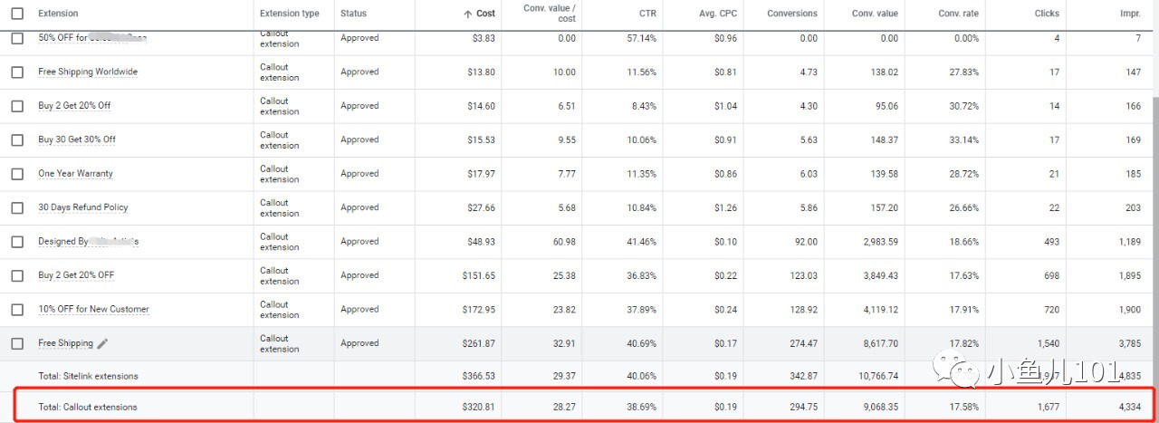Image resolution: width=1159 pixels, height=423 pixels.
Task: Click the Impr. column header
Action: pos(1130,14)
